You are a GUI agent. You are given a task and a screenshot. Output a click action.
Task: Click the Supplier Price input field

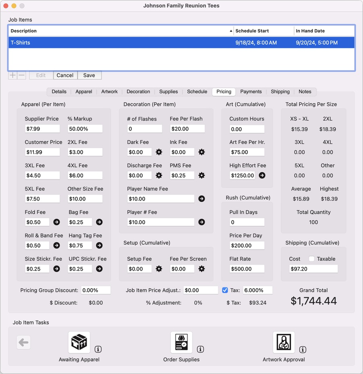(x=42, y=129)
